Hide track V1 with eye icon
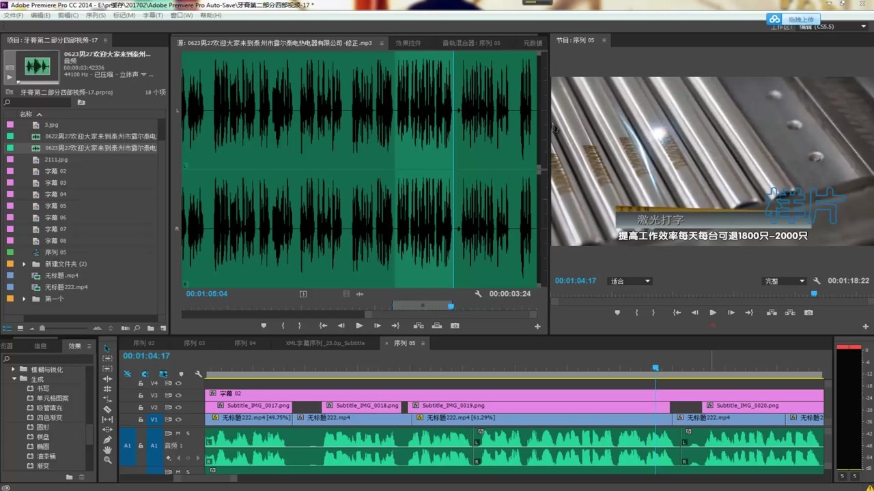 tap(178, 419)
